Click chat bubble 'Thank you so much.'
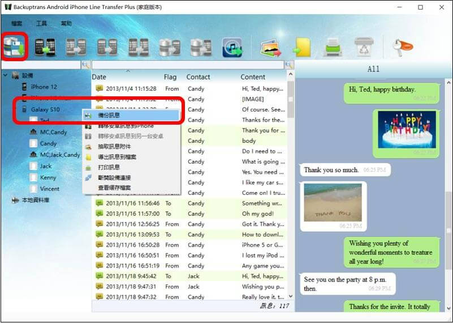Image resolution: width=453 pixels, height=323 pixels. point(345,170)
